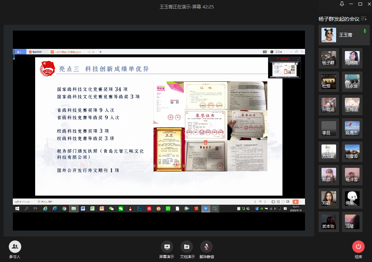This screenshot has height=262, width=372.
Task: Click the 李且 participant tile
Action: click(329, 128)
